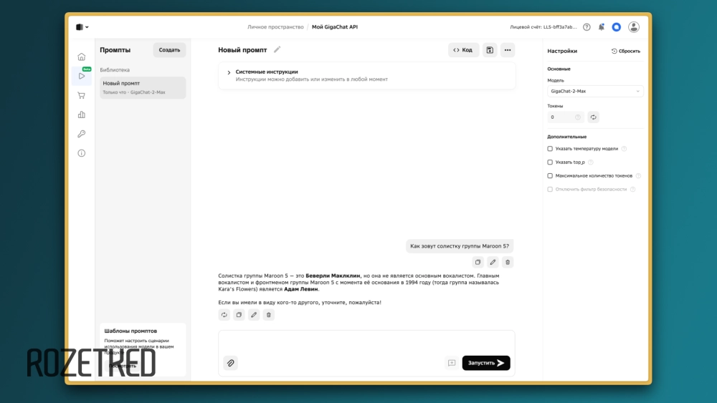Click the Запустить button
The image size is (717, 403).
(x=486, y=363)
